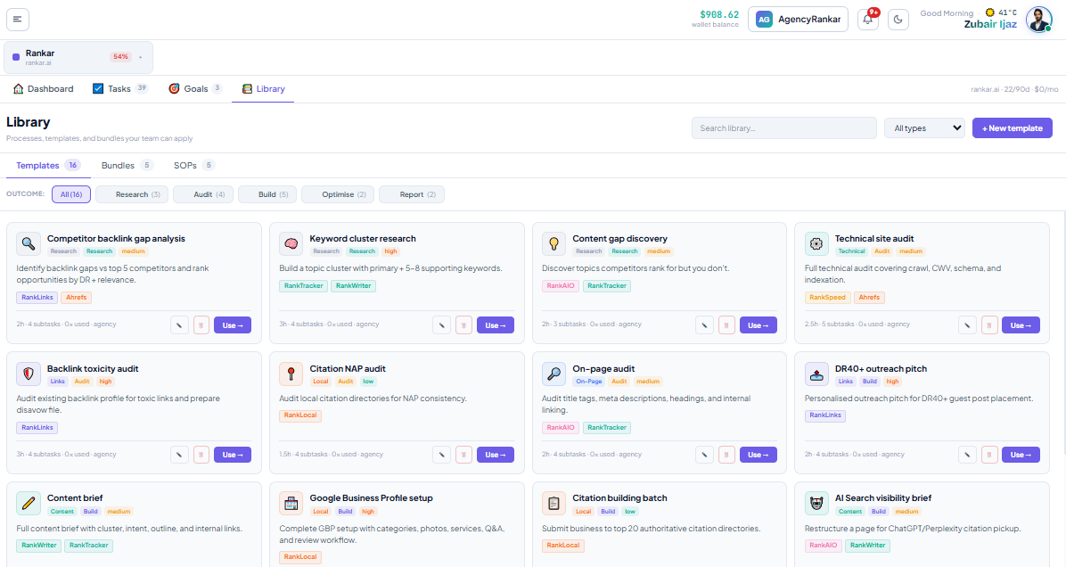Viewport: 1066px width, 567px height.
Task: Use the Technical site audit template
Action: pos(1021,325)
